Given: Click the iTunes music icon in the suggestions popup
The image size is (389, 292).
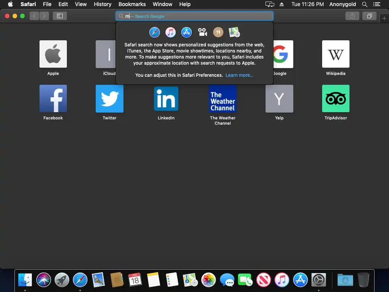Looking at the screenshot, I should coord(171,32).
